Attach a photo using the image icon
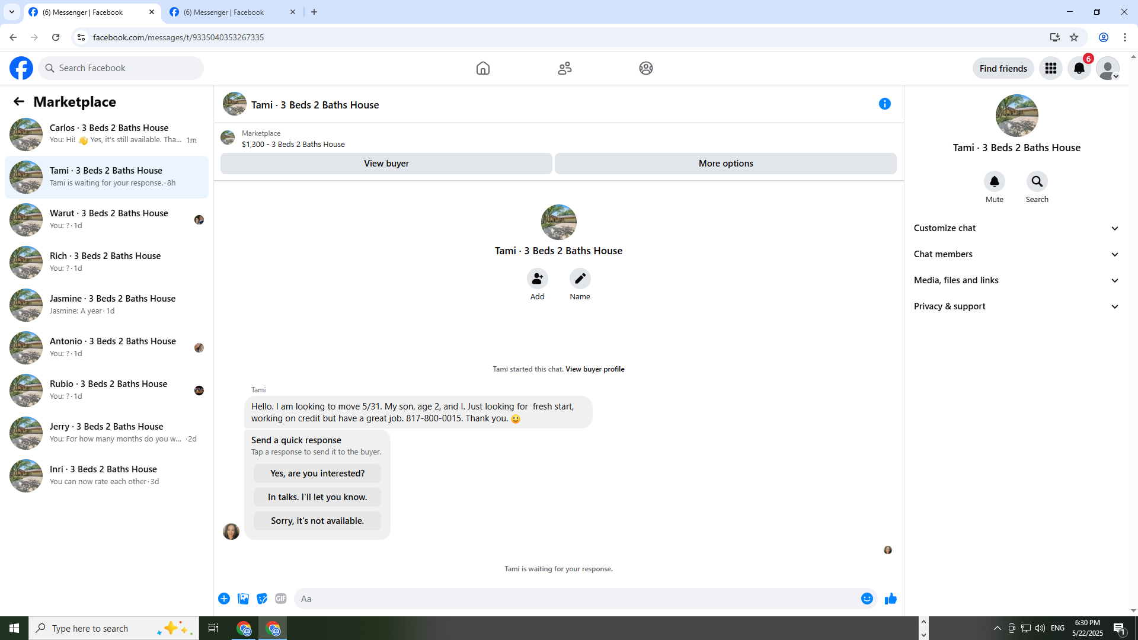Screen dimensions: 1138x640 243,599
